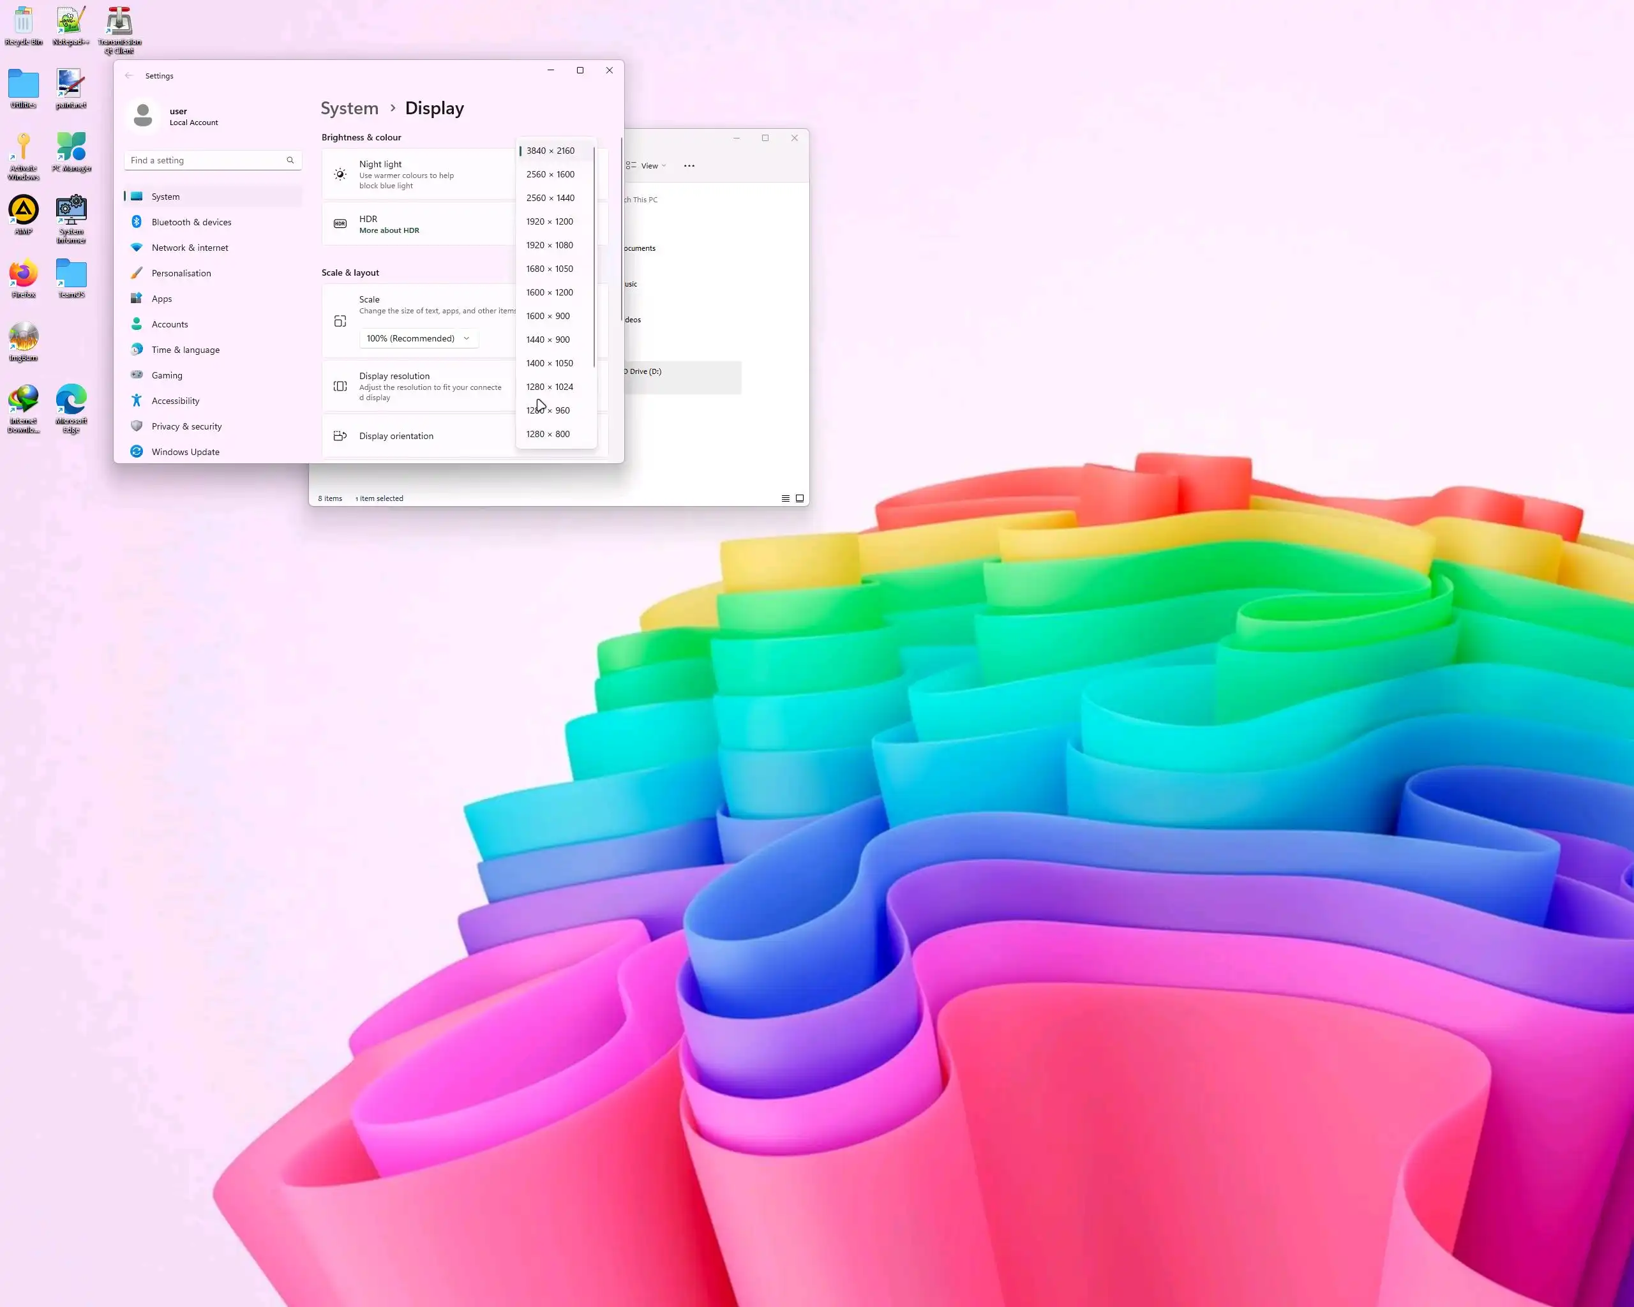Go to Bluetooth & devices section
Image resolution: width=1634 pixels, height=1307 pixels.
[191, 222]
